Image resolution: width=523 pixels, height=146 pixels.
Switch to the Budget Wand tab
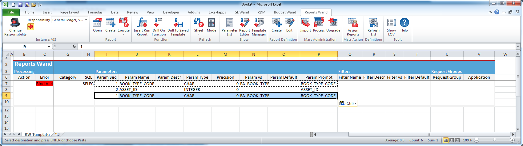coord(285,12)
